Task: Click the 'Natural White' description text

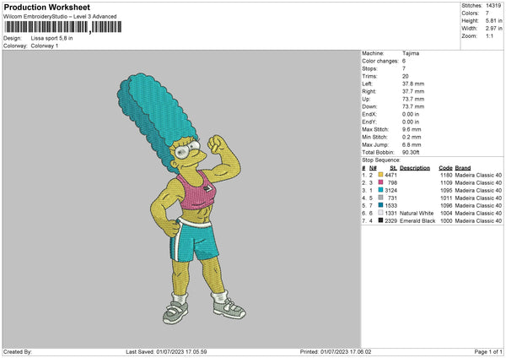Action: point(417,213)
